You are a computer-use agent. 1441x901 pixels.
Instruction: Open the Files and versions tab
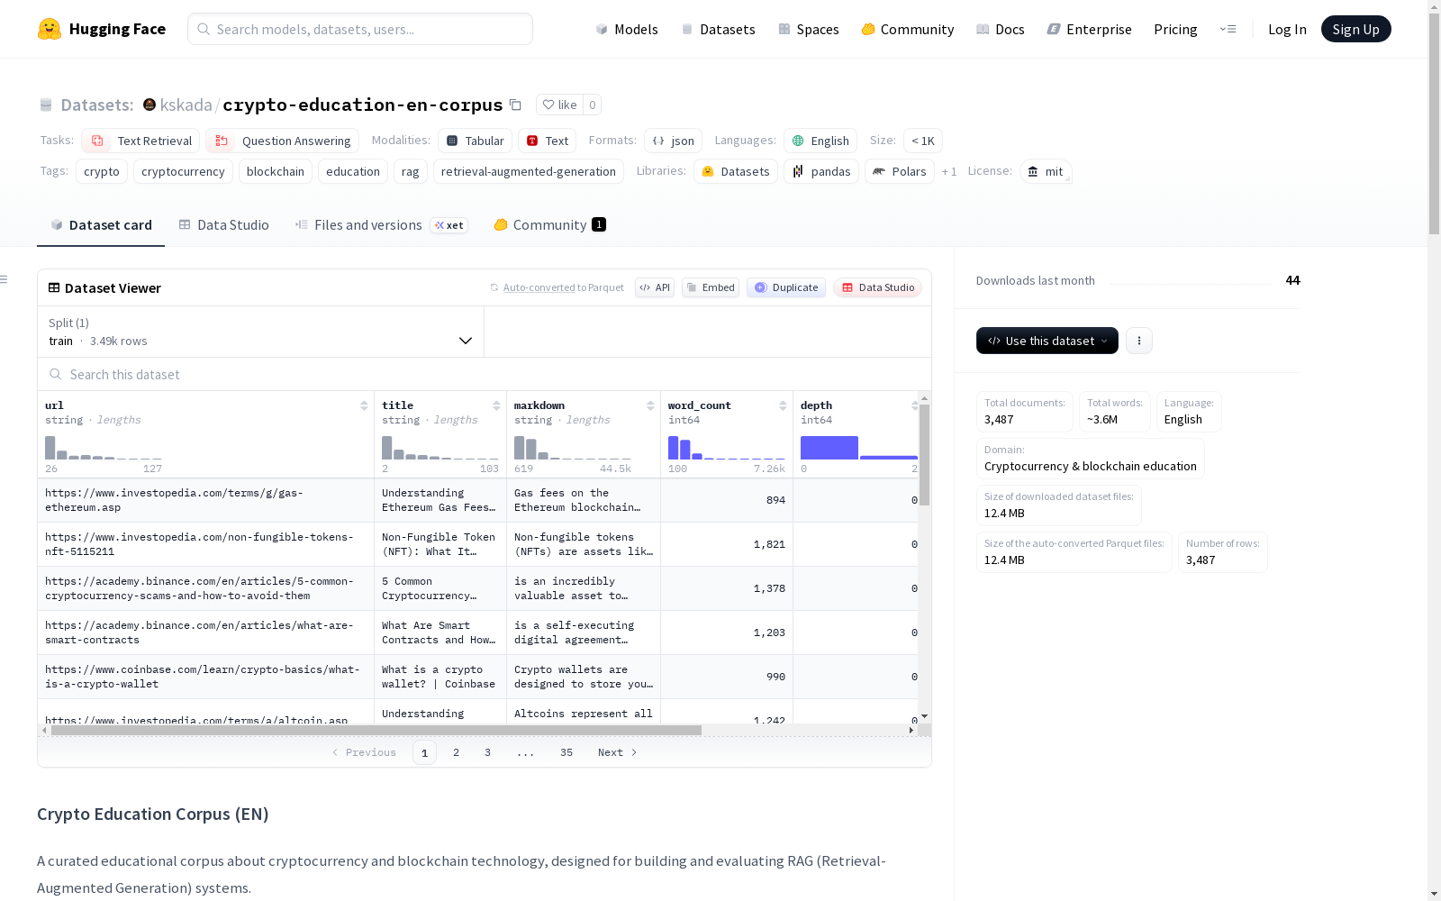[x=381, y=225]
